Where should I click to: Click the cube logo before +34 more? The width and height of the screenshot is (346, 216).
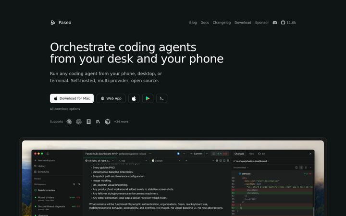pos(108,121)
